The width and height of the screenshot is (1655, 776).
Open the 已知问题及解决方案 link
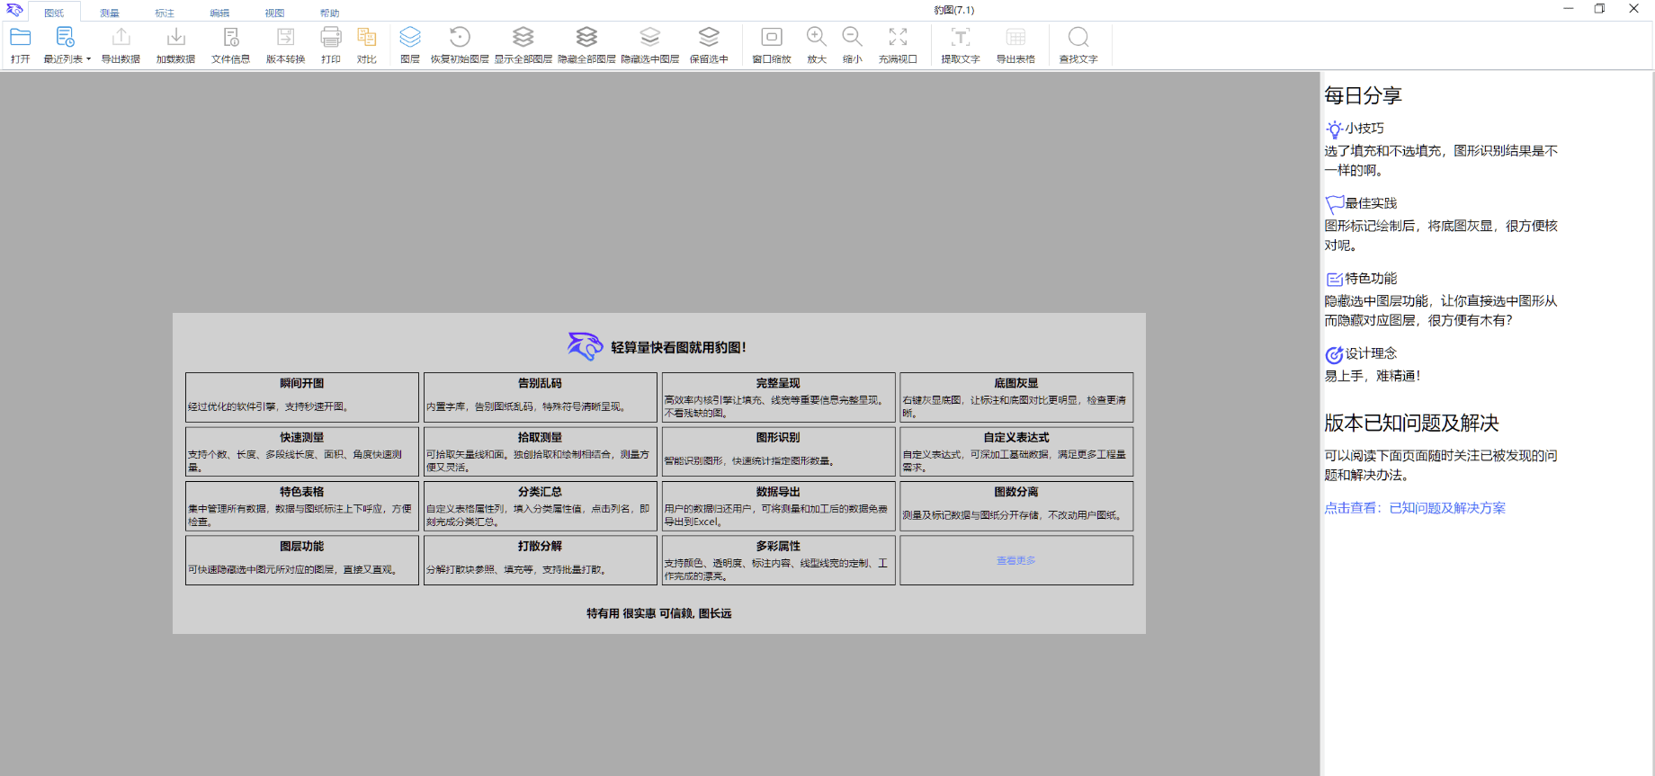pos(1446,508)
